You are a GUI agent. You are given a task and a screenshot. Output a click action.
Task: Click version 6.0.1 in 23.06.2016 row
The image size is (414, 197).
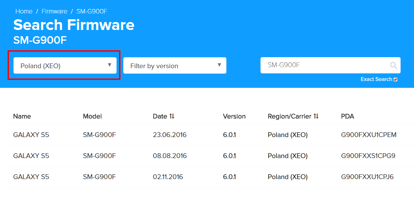pyautogui.click(x=230, y=135)
